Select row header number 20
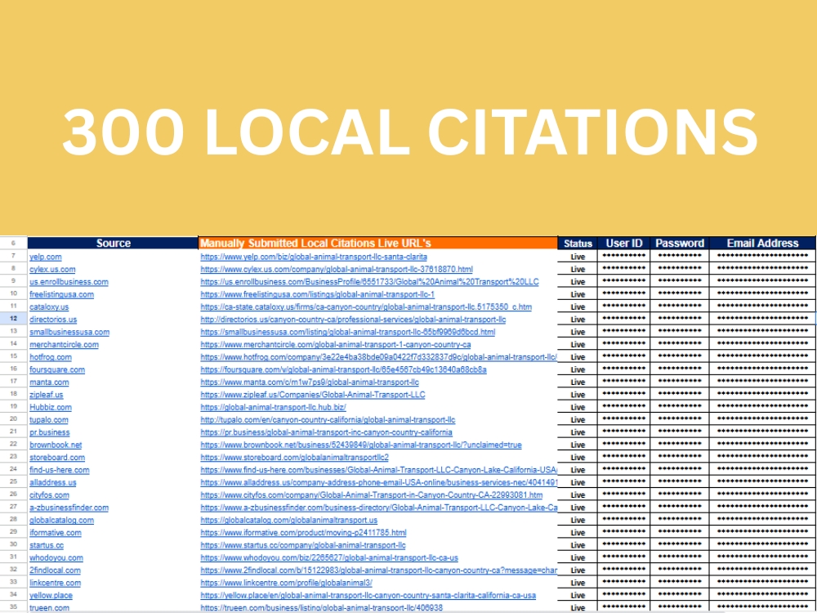817x613 pixels. [14, 418]
